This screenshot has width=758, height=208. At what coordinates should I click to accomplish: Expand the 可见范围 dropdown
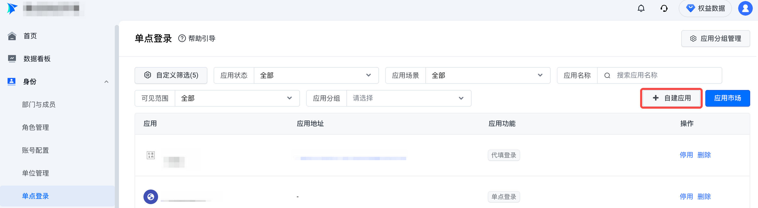237,98
